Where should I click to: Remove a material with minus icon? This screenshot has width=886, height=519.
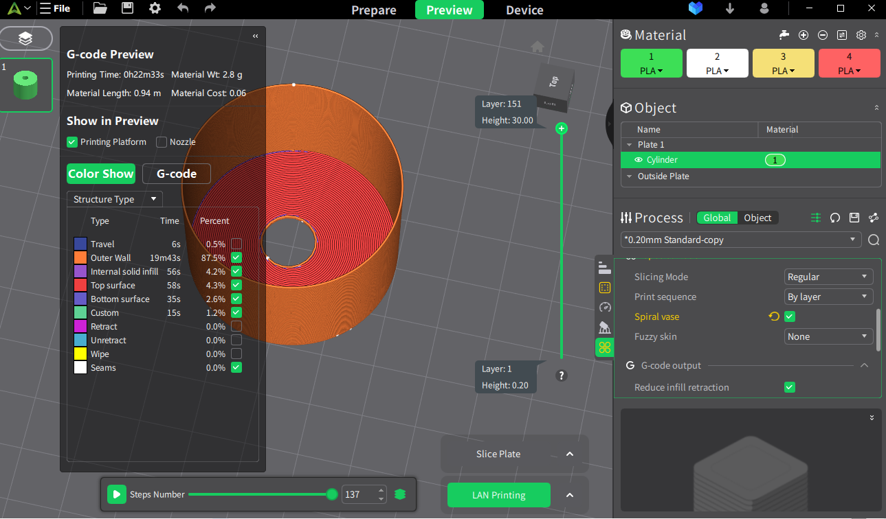tap(823, 35)
